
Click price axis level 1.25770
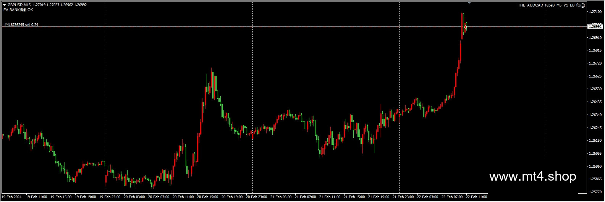click(x=595, y=192)
